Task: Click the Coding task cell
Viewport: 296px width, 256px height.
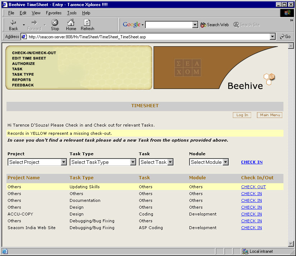Action: click(x=146, y=214)
